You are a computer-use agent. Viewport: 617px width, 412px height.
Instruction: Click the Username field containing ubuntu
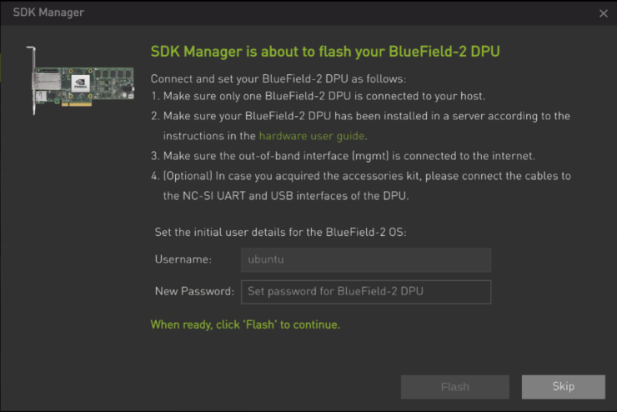click(x=365, y=259)
